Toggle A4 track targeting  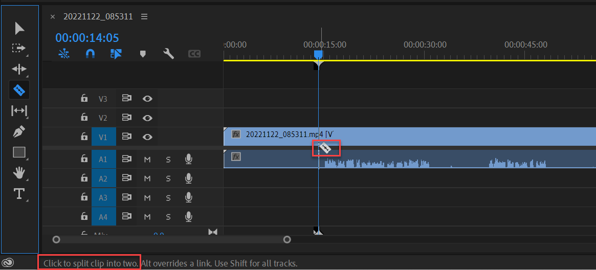[x=103, y=216]
